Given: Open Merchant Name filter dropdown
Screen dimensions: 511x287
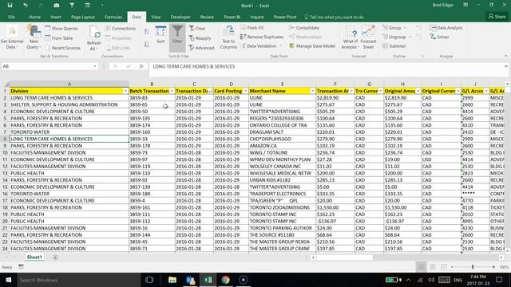Looking at the screenshot, I should pos(312,91).
